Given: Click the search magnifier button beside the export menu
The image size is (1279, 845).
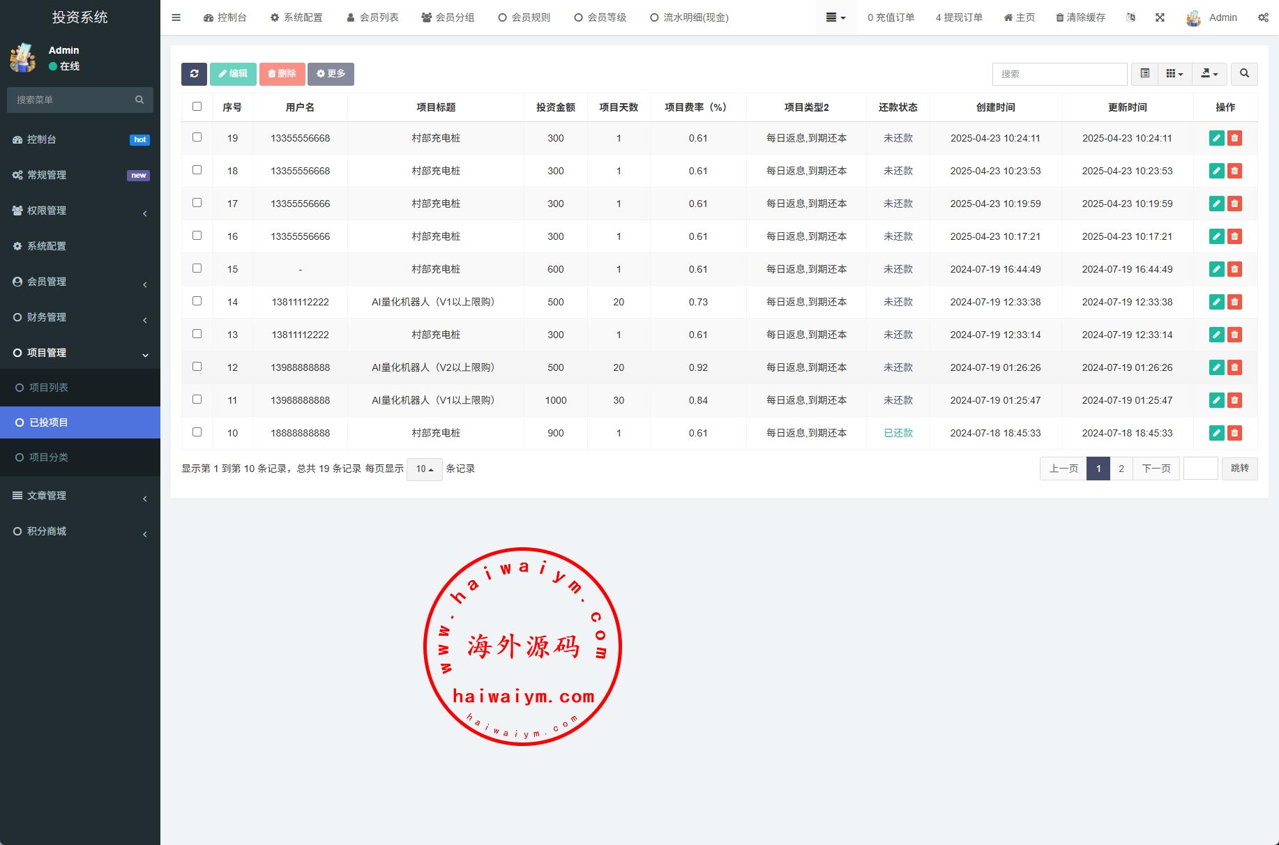Looking at the screenshot, I should pos(1244,74).
